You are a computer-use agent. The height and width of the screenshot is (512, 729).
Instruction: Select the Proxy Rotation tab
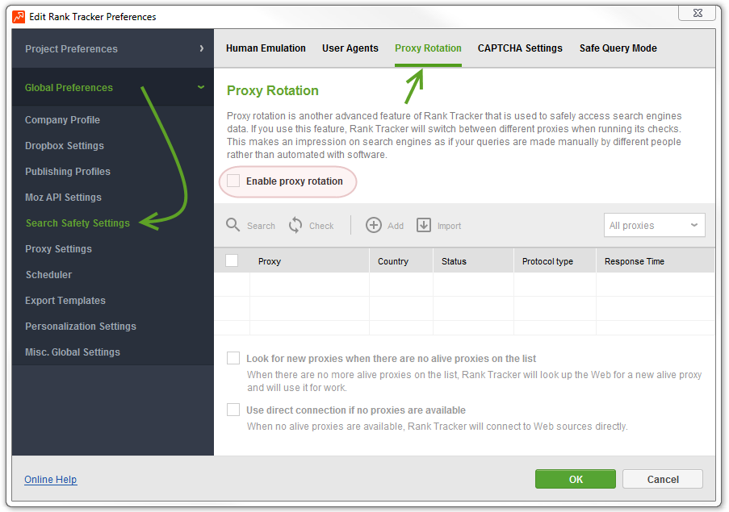[428, 48]
